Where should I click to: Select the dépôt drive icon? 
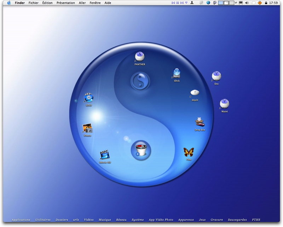tap(195, 92)
